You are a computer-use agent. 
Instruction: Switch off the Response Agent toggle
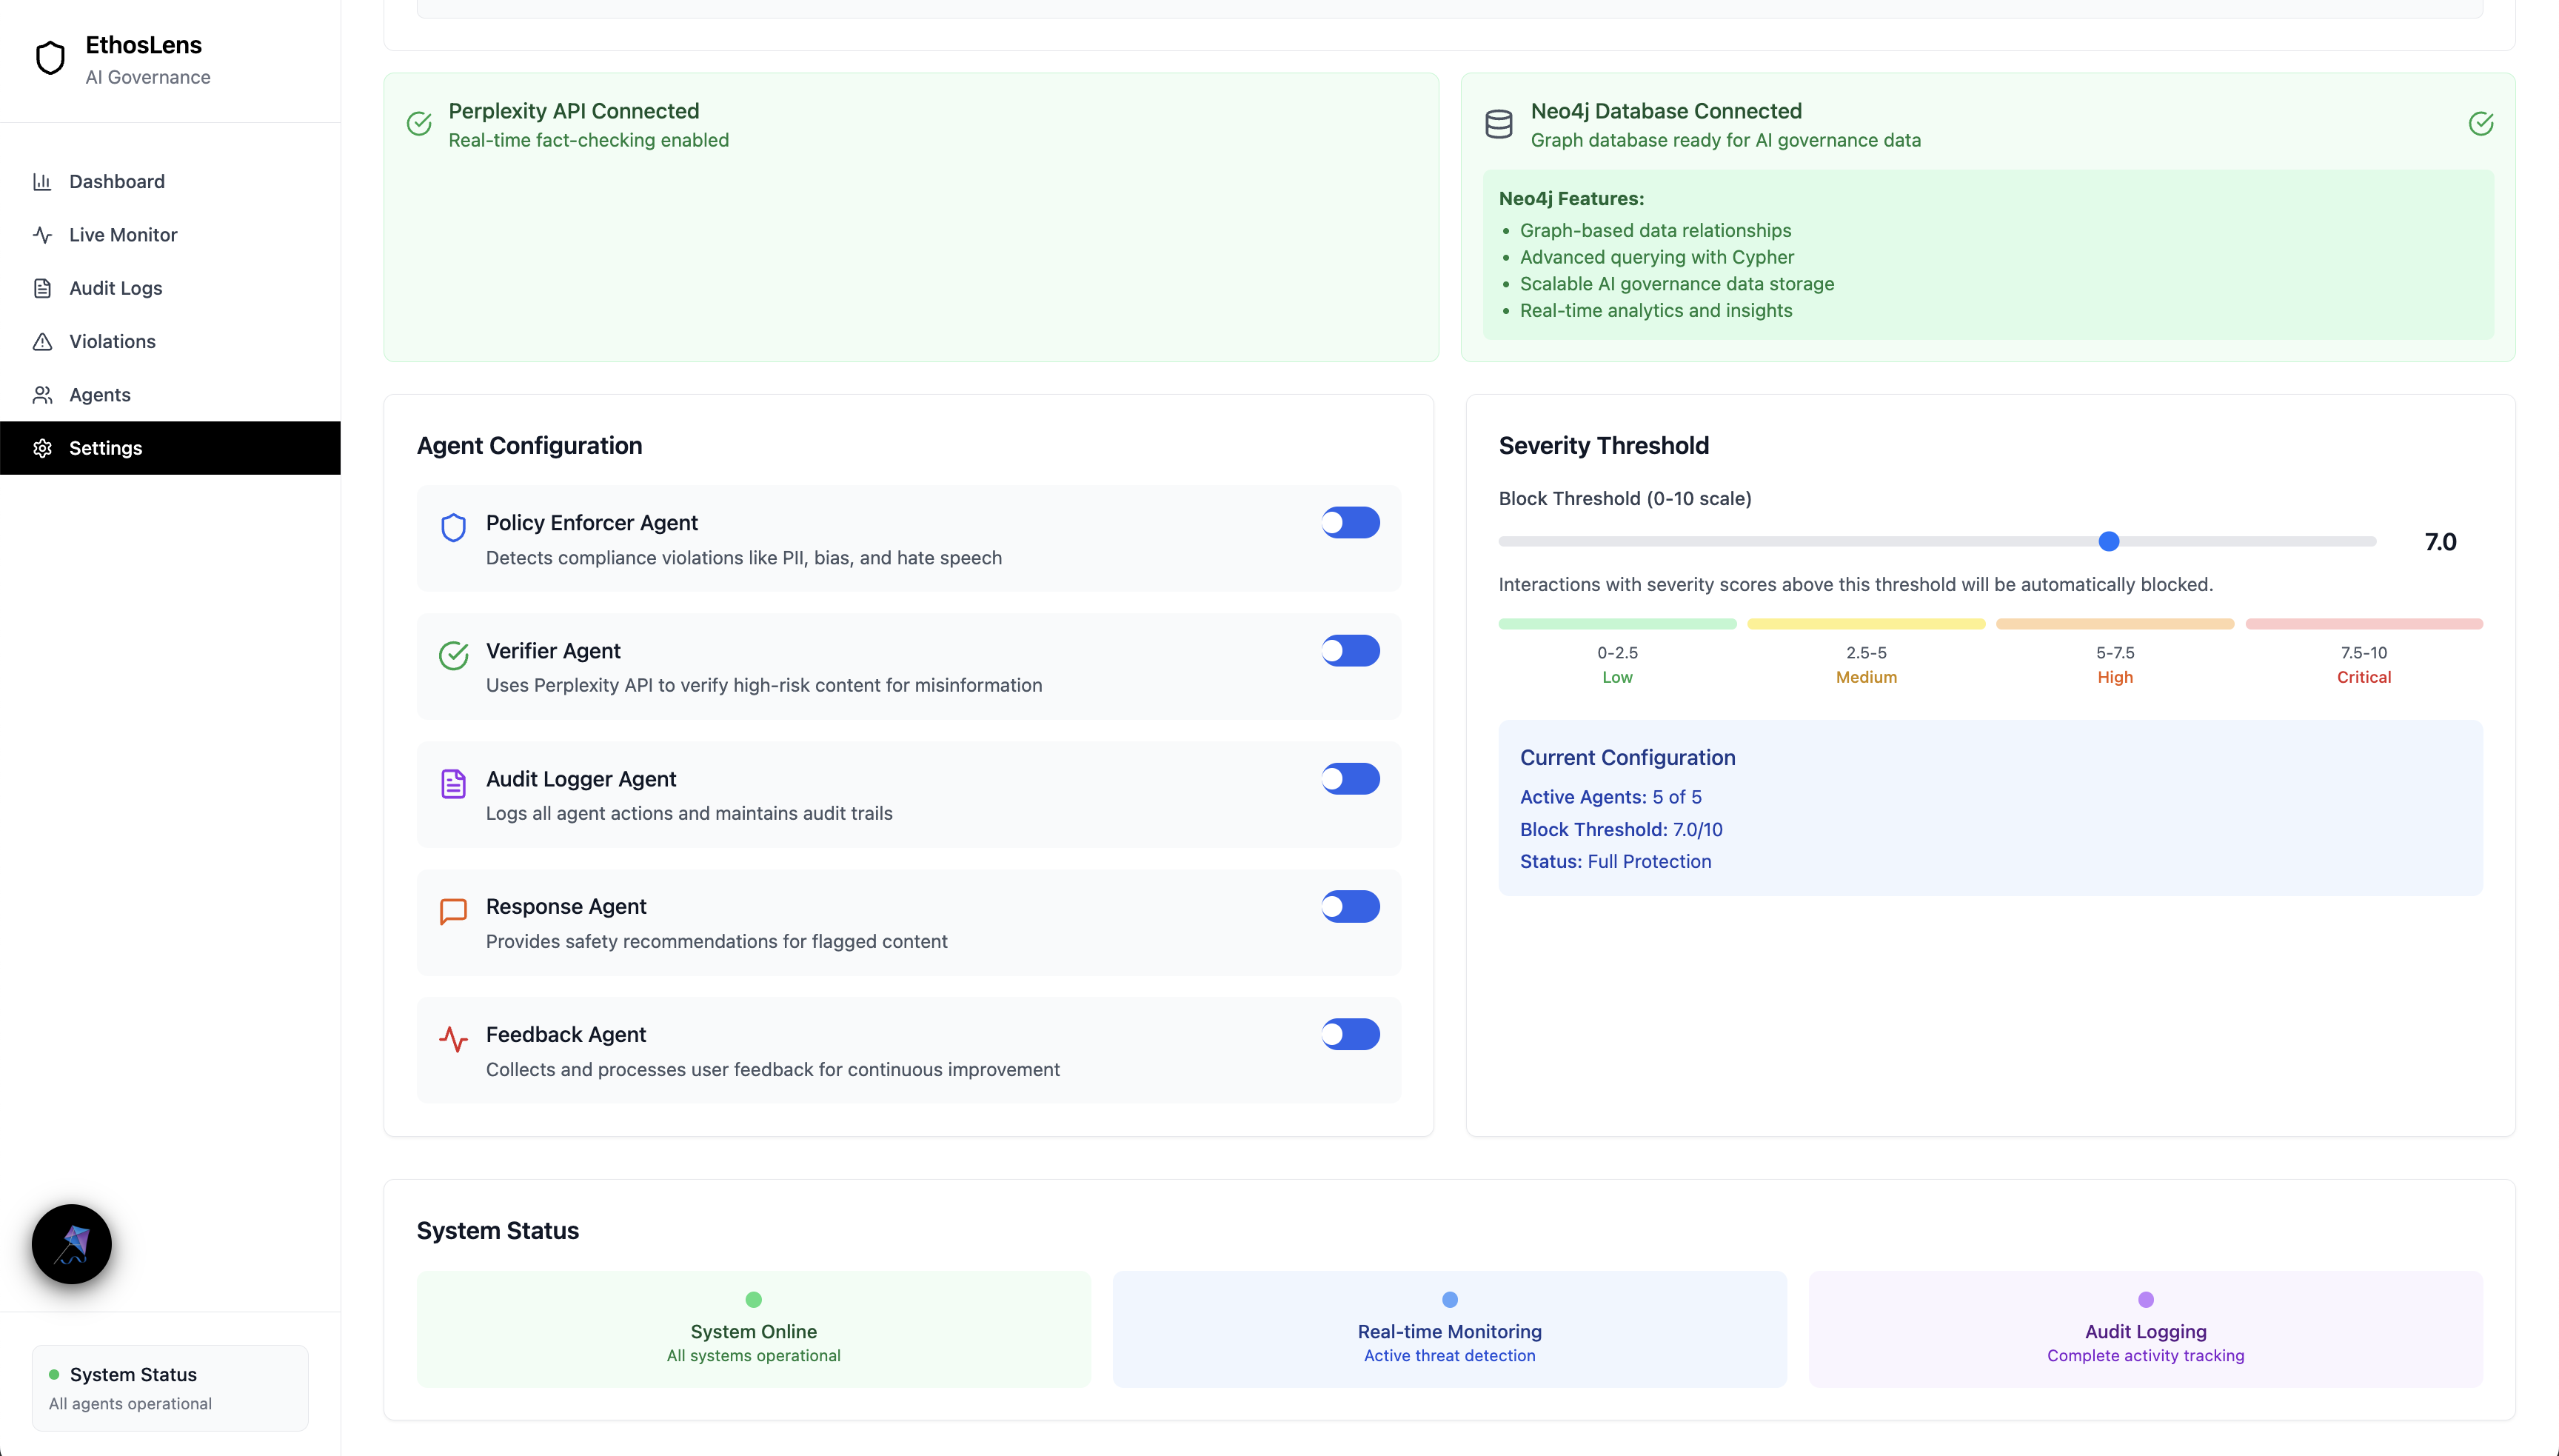[1349, 906]
